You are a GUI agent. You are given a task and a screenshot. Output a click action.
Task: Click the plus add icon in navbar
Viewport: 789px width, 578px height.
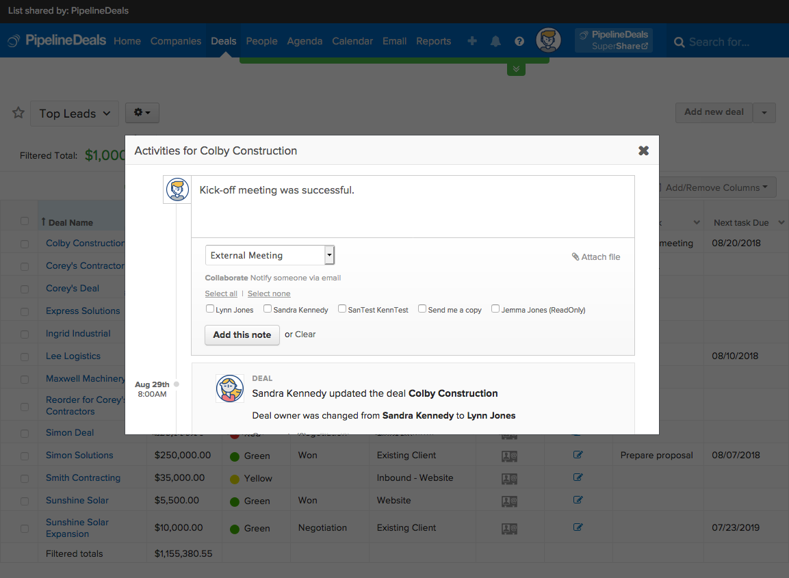(x=472, y=41)
